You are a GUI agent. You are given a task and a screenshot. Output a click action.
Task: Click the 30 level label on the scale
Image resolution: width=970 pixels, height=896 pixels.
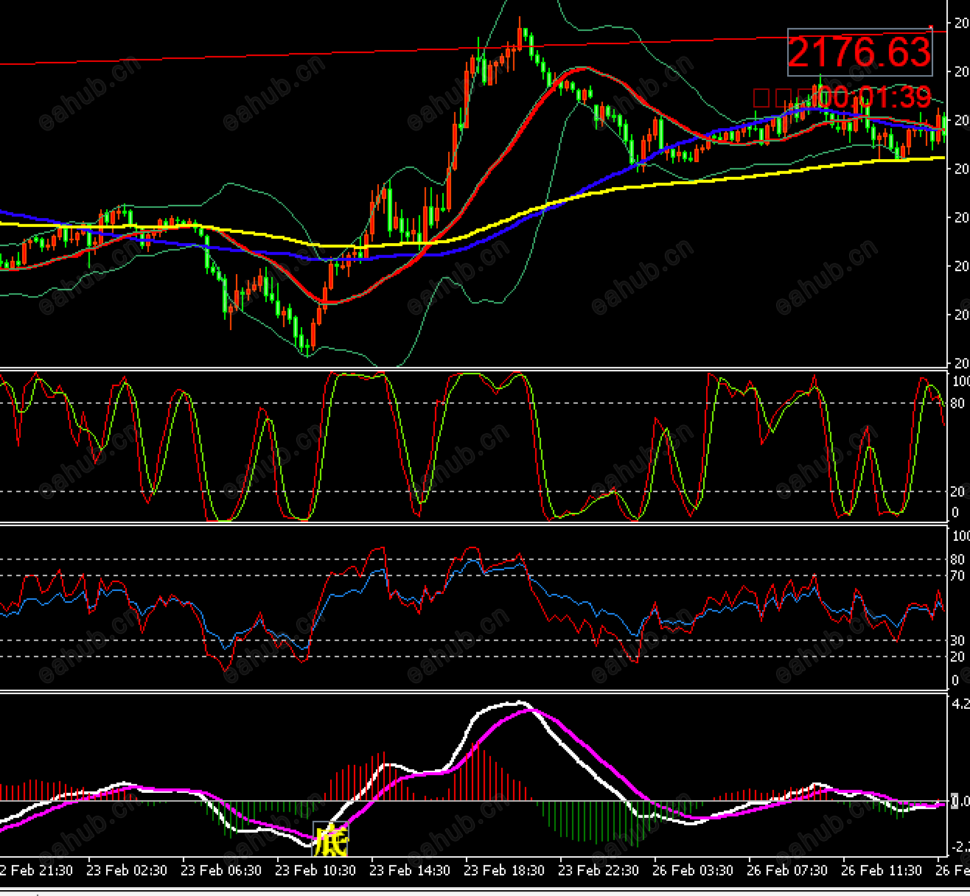[957, 640]
